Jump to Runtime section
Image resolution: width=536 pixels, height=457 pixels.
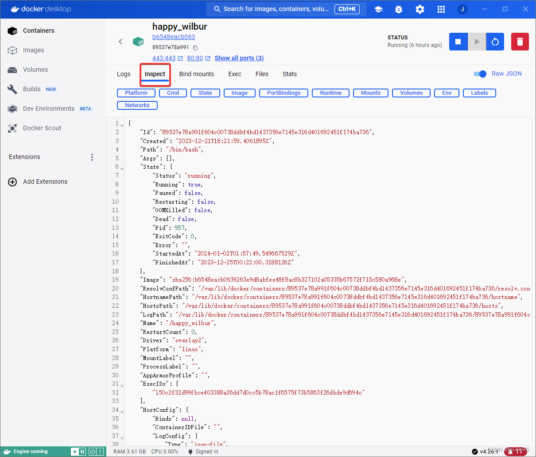coord(331,93)
